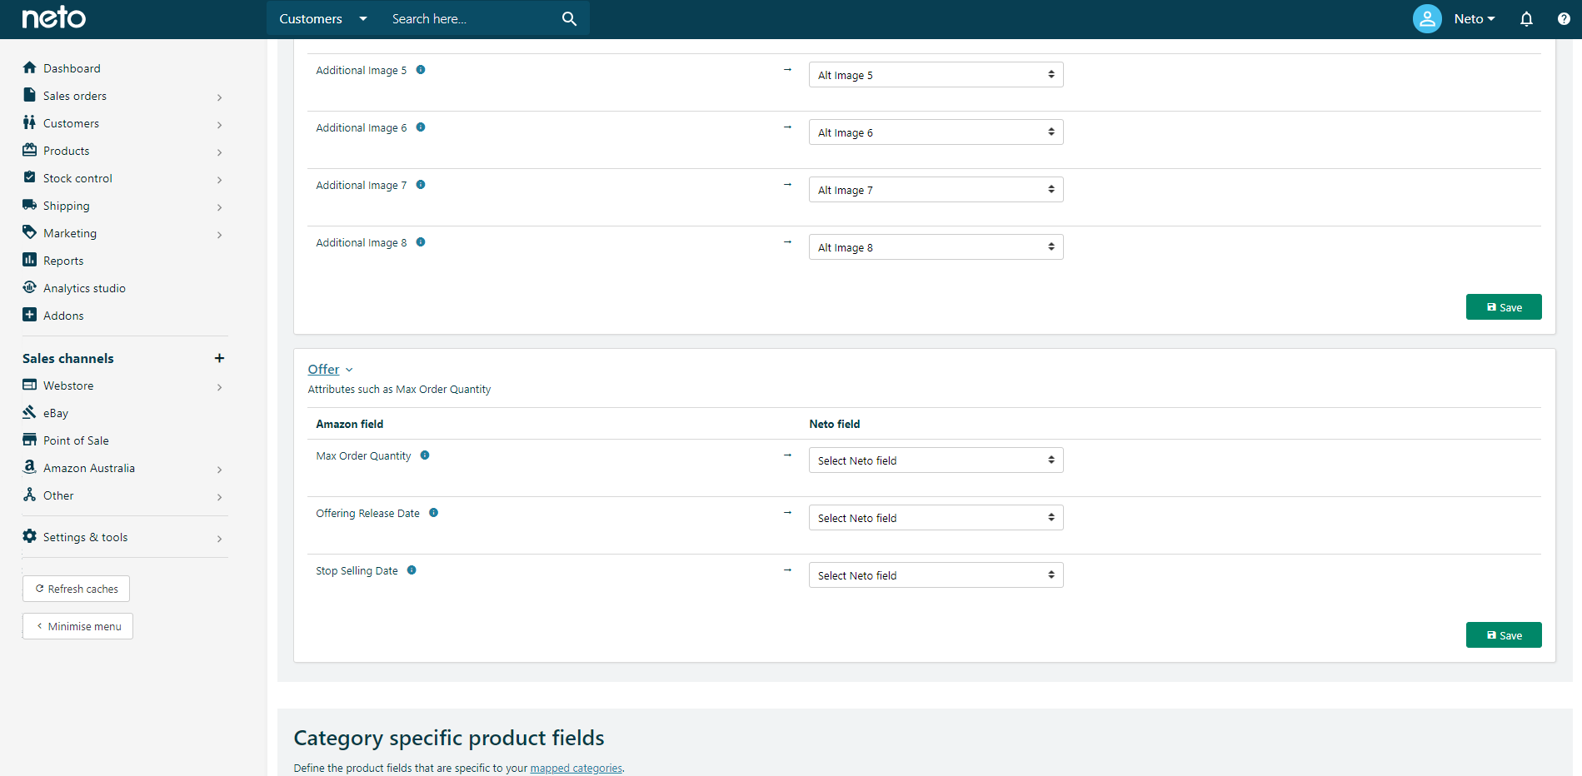Open Reports in the sidebar
This screenshot has height=776, width=1582.
pos(63,261)
